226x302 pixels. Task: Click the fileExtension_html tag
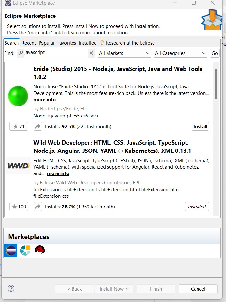(120, 190)
